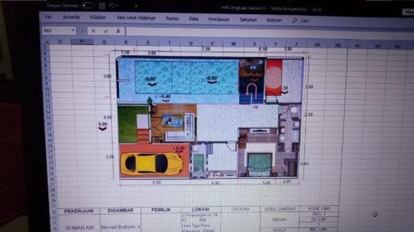Click the LOKASI header cell

click(x=201, y=209)
